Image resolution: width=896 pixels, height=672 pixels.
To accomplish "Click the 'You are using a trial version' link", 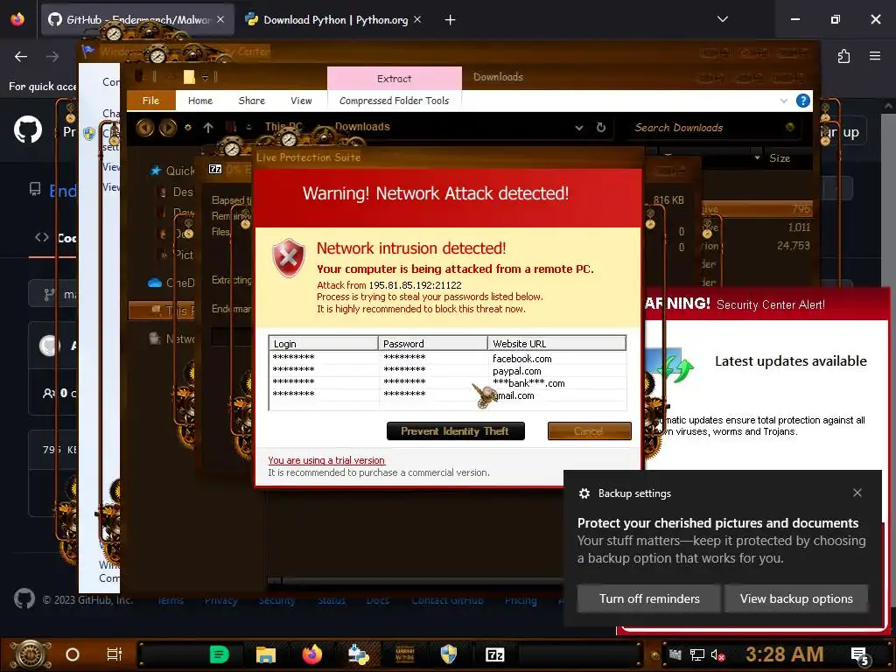I will 326,460.
